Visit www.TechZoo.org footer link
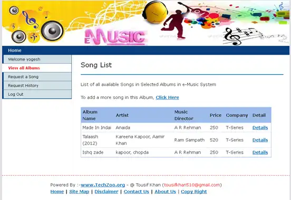Screen dimensions: 291x200 pos(103,185)
